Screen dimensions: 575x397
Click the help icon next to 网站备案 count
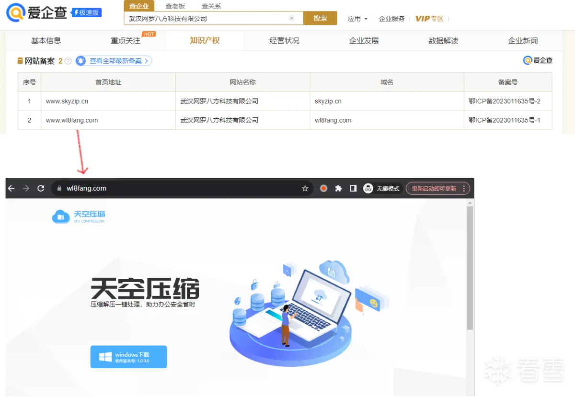[68, 61]
